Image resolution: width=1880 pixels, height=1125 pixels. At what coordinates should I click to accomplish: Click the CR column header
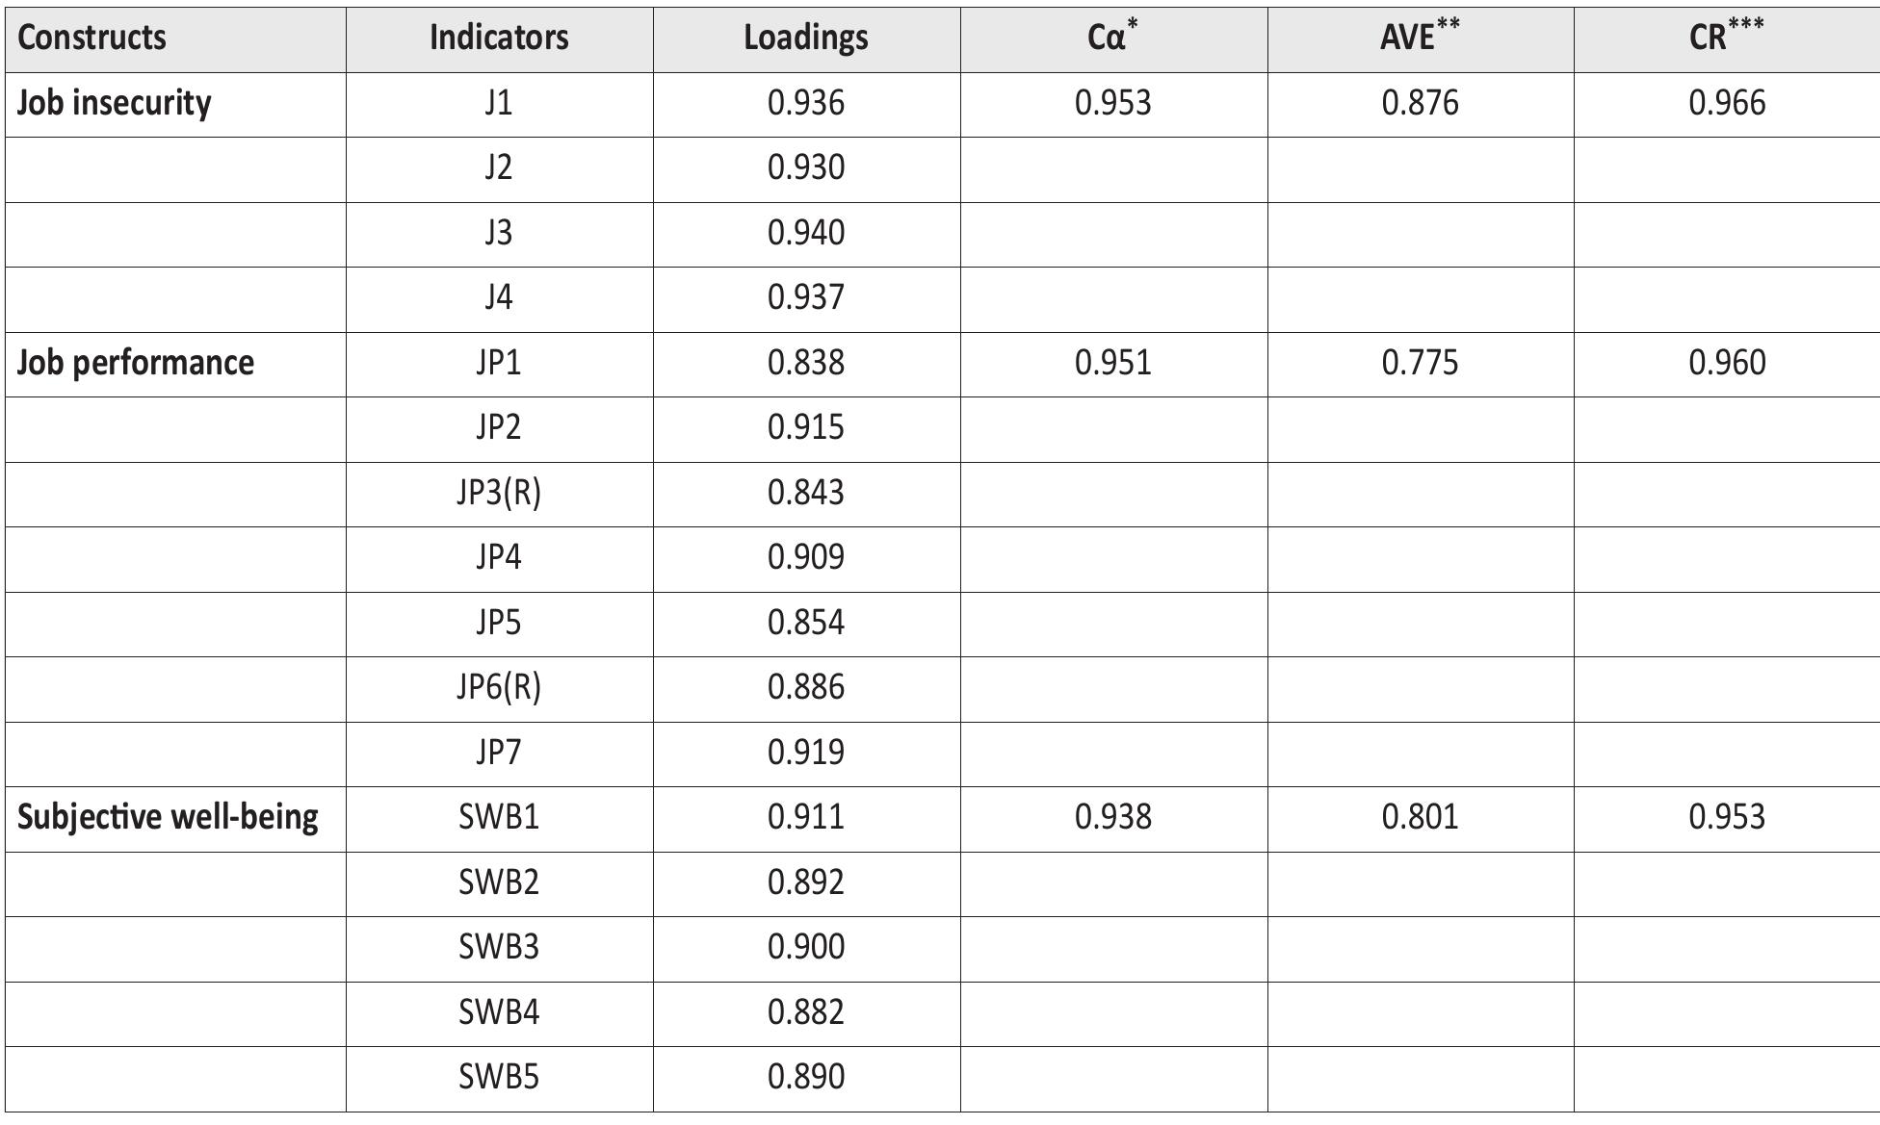tap(1726, 37)
